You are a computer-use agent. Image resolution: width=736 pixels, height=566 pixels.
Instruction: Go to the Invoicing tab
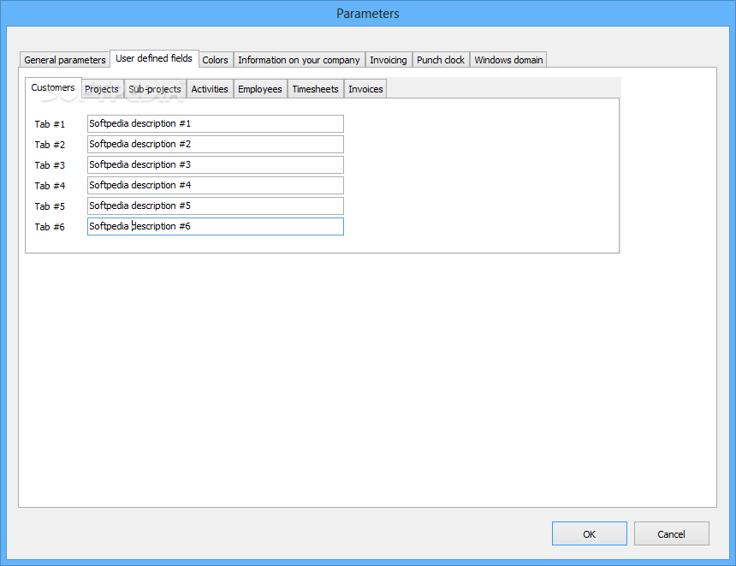(x=389, y=60)
